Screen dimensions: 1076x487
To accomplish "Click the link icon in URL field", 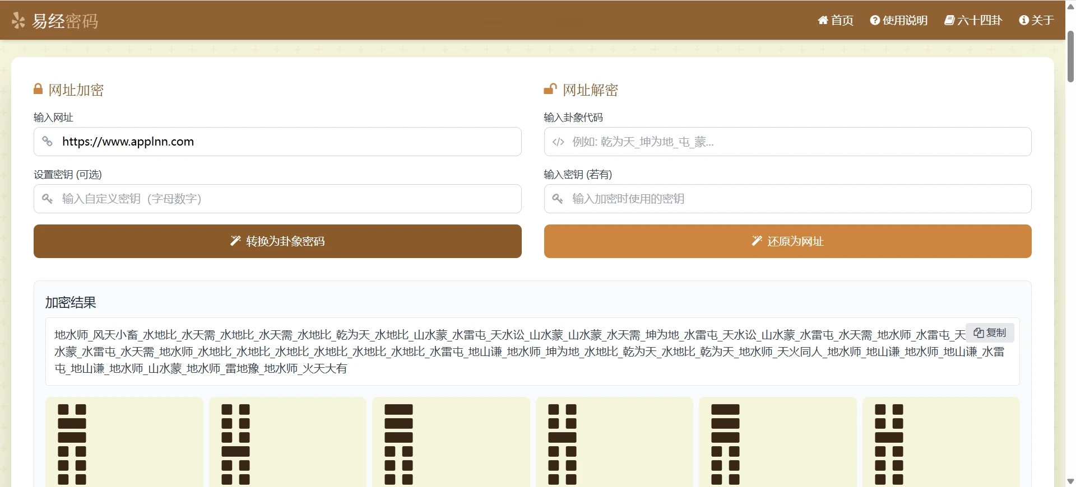I will [x=48, y=142].
